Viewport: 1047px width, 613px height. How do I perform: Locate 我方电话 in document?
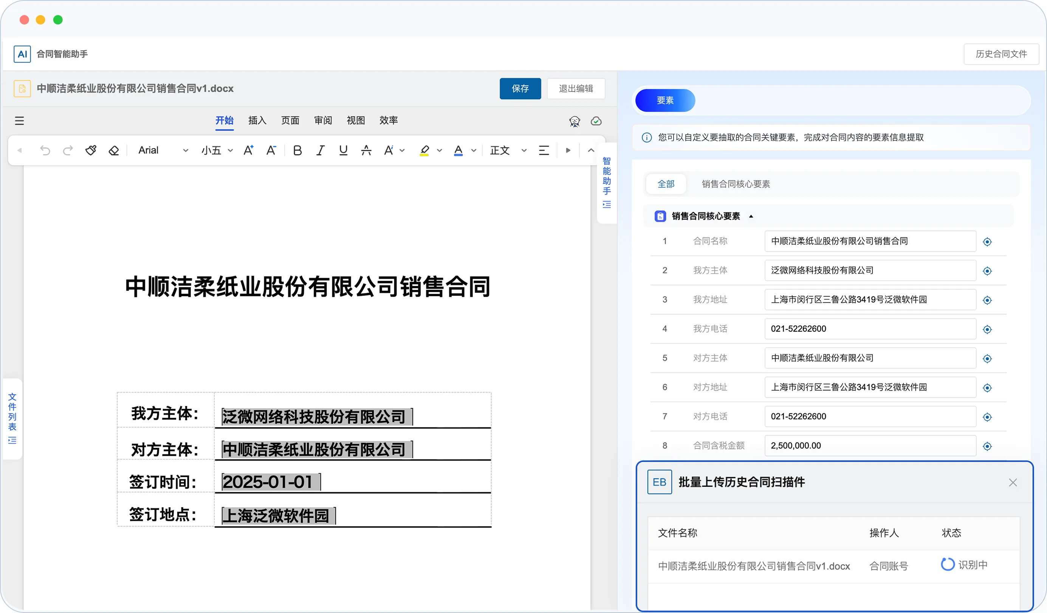tap(987, 329)
